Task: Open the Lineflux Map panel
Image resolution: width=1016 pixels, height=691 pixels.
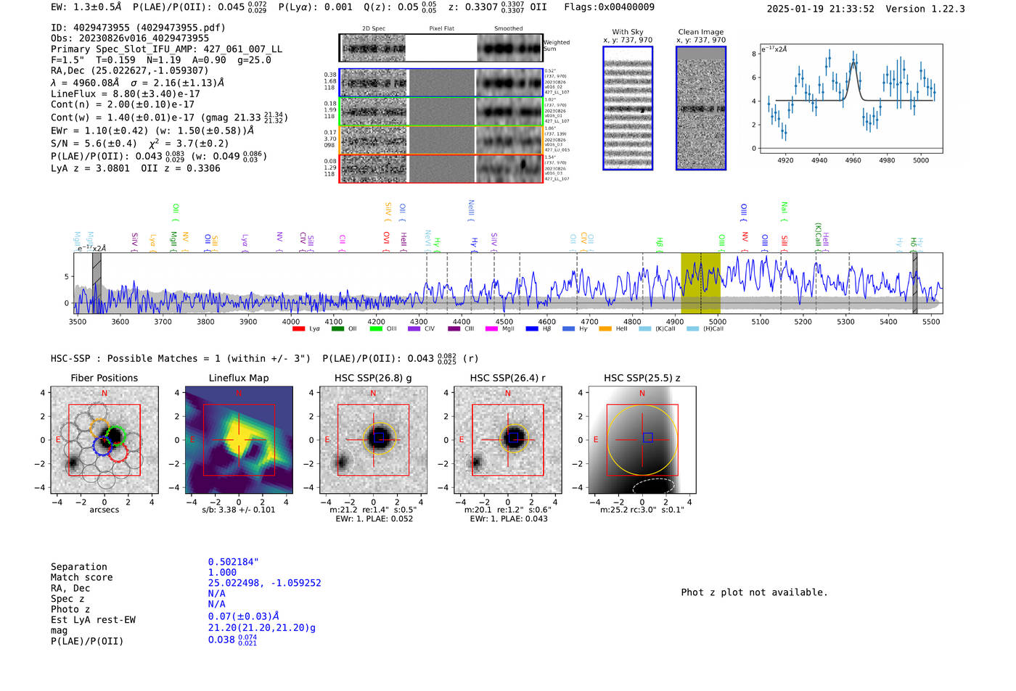Action: tap(239, 440)
